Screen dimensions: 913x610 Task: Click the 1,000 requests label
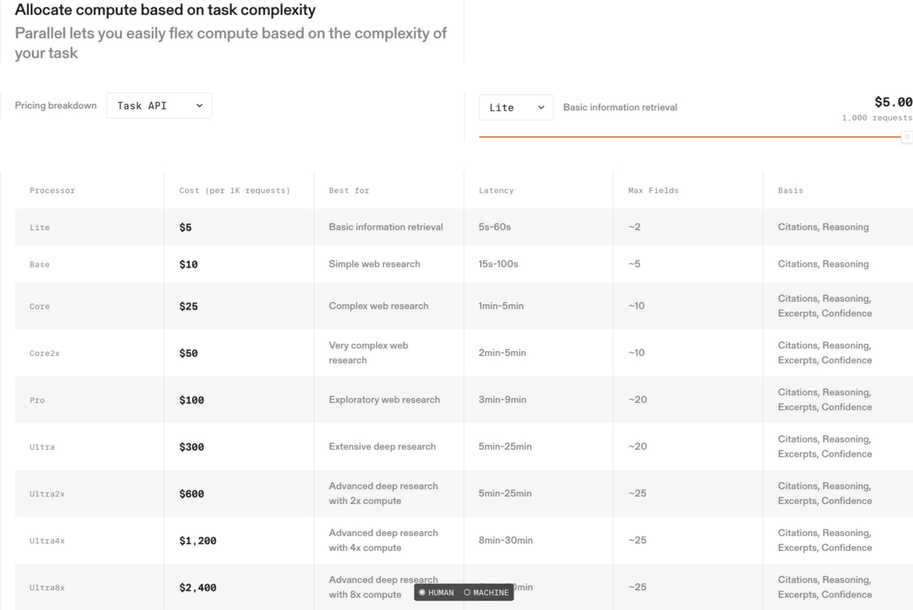click(877, 118)
